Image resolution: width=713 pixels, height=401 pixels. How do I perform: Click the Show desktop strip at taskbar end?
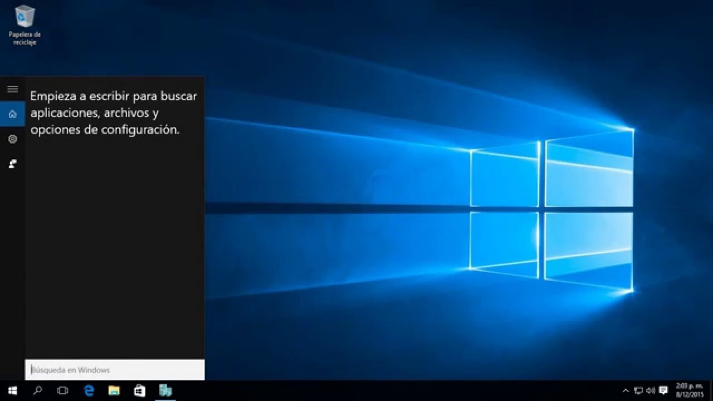click(711, 390)
